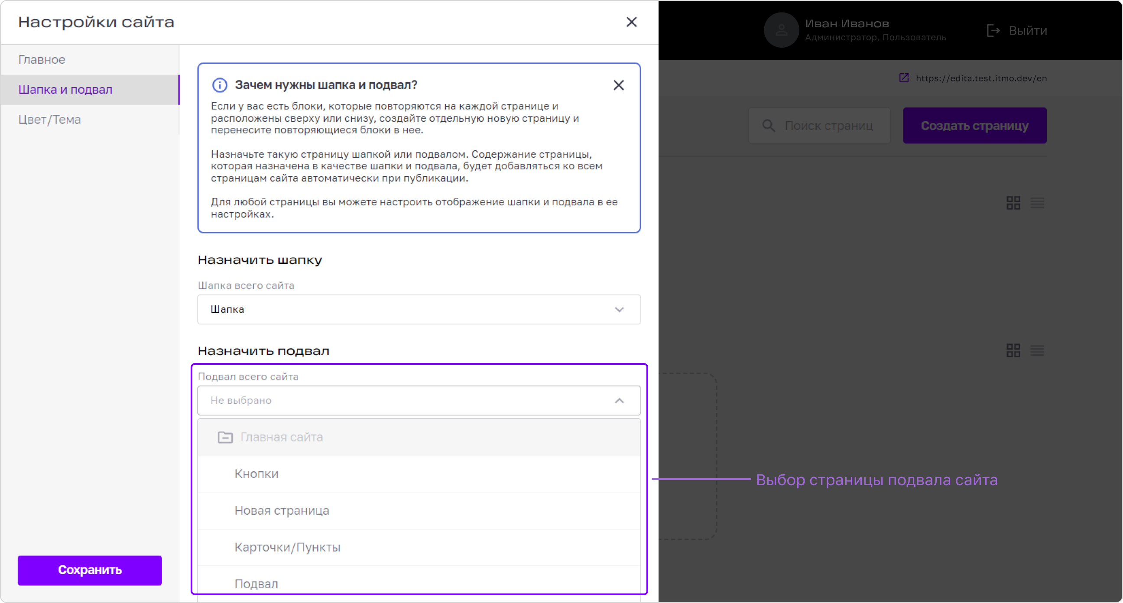1123x603 pixels.
Task: Click the Зачем нужны шапка и подвал? title
Action: coord(326,85)
